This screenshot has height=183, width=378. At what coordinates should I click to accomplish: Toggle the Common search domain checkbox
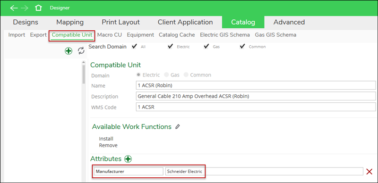point(242,46)
